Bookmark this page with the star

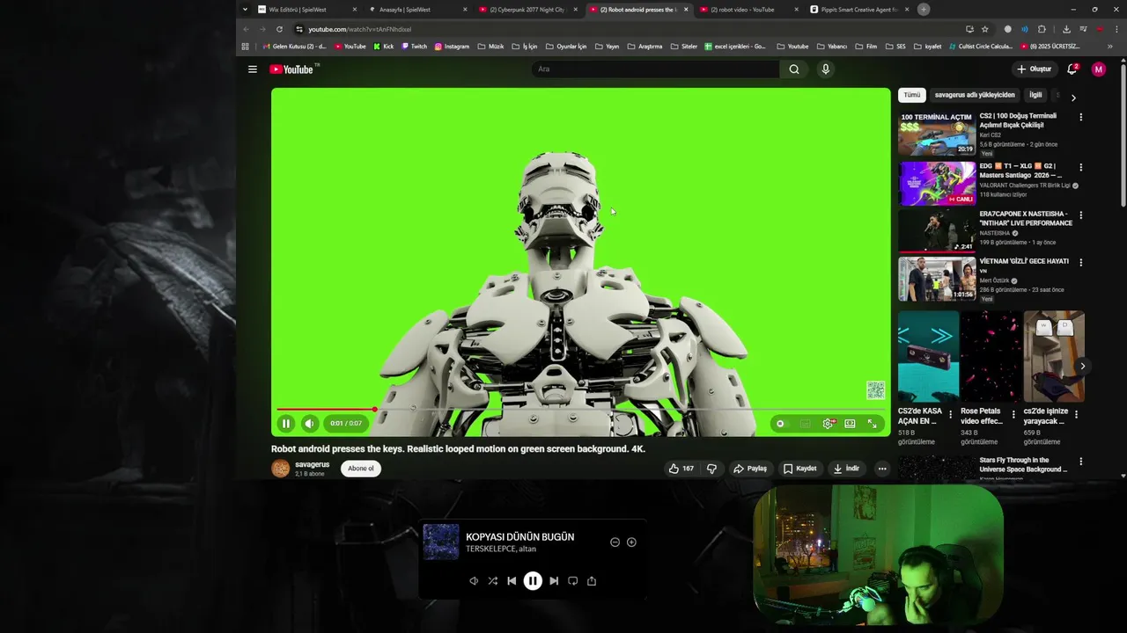pyautogui.click(x=985, y=29)
